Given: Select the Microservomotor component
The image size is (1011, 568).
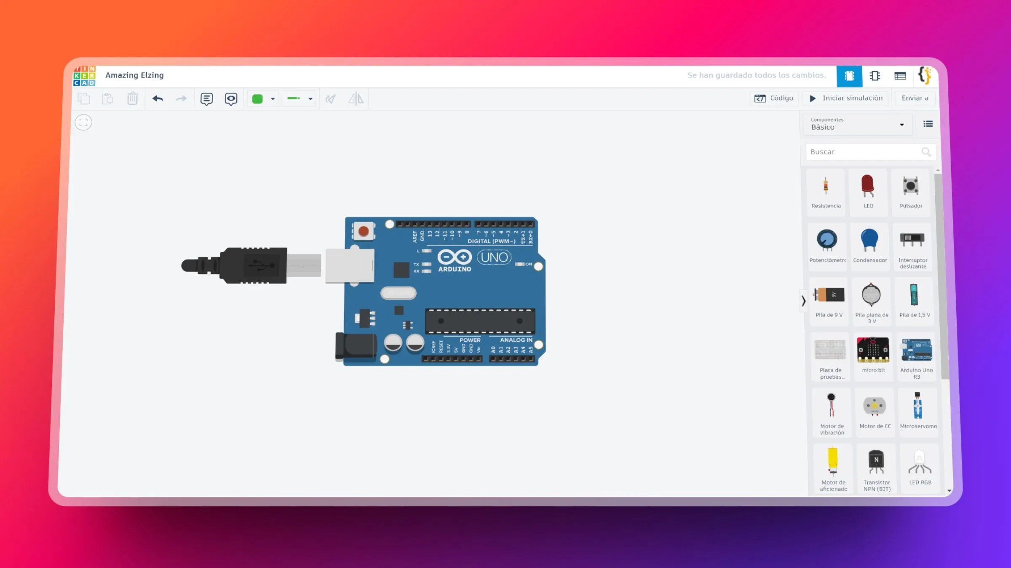Looking at the screenshot, I should [918, 412].
